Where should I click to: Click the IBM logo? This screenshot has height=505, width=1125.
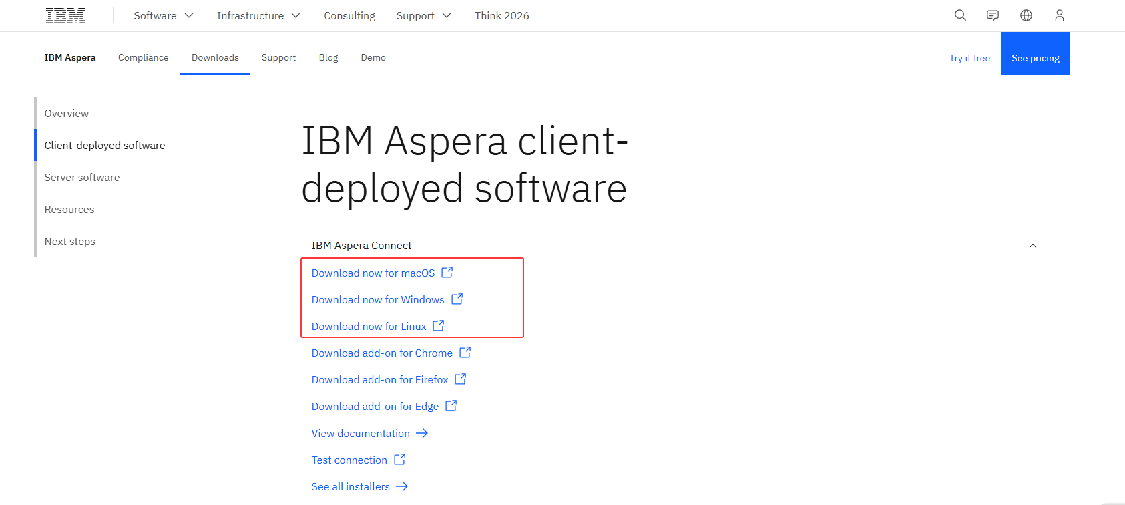(x=65, y=15)
